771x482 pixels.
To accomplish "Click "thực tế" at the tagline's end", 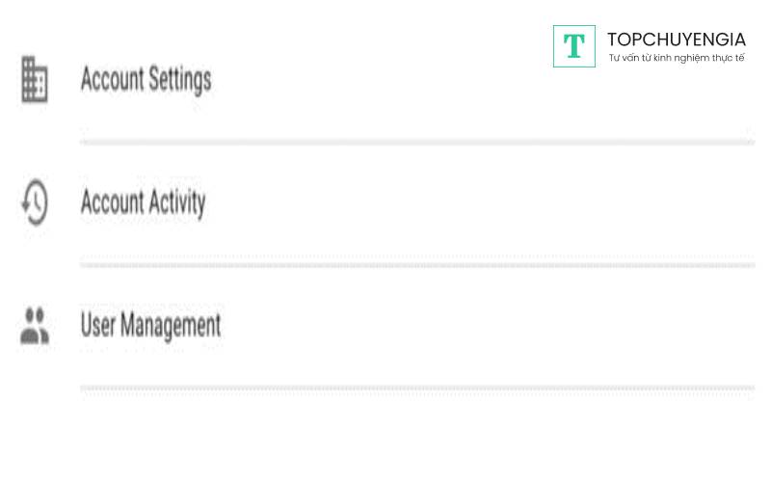I will 730,59.
